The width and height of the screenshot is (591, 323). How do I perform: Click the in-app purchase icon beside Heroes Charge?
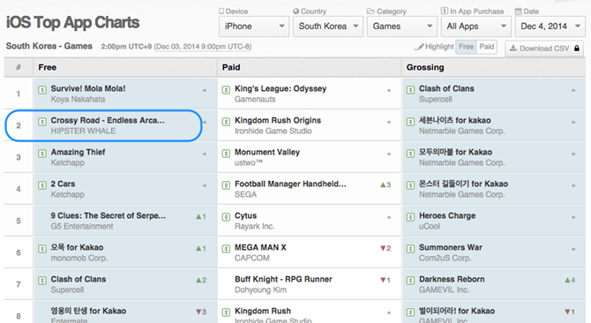point(410,217)
